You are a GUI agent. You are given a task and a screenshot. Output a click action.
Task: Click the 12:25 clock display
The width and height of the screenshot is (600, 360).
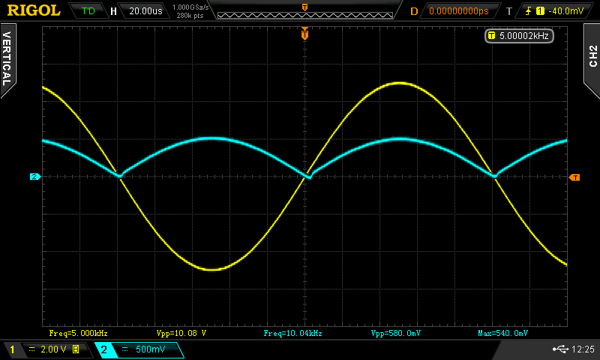[583, 349]
